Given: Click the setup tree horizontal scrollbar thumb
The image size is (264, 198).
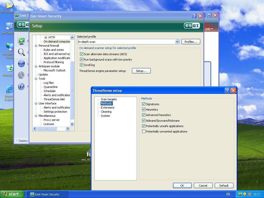Looking at the screenshot, I should point(47,128).
